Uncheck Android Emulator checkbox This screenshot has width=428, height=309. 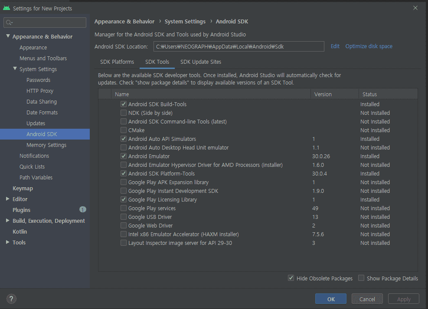point(124,156)
